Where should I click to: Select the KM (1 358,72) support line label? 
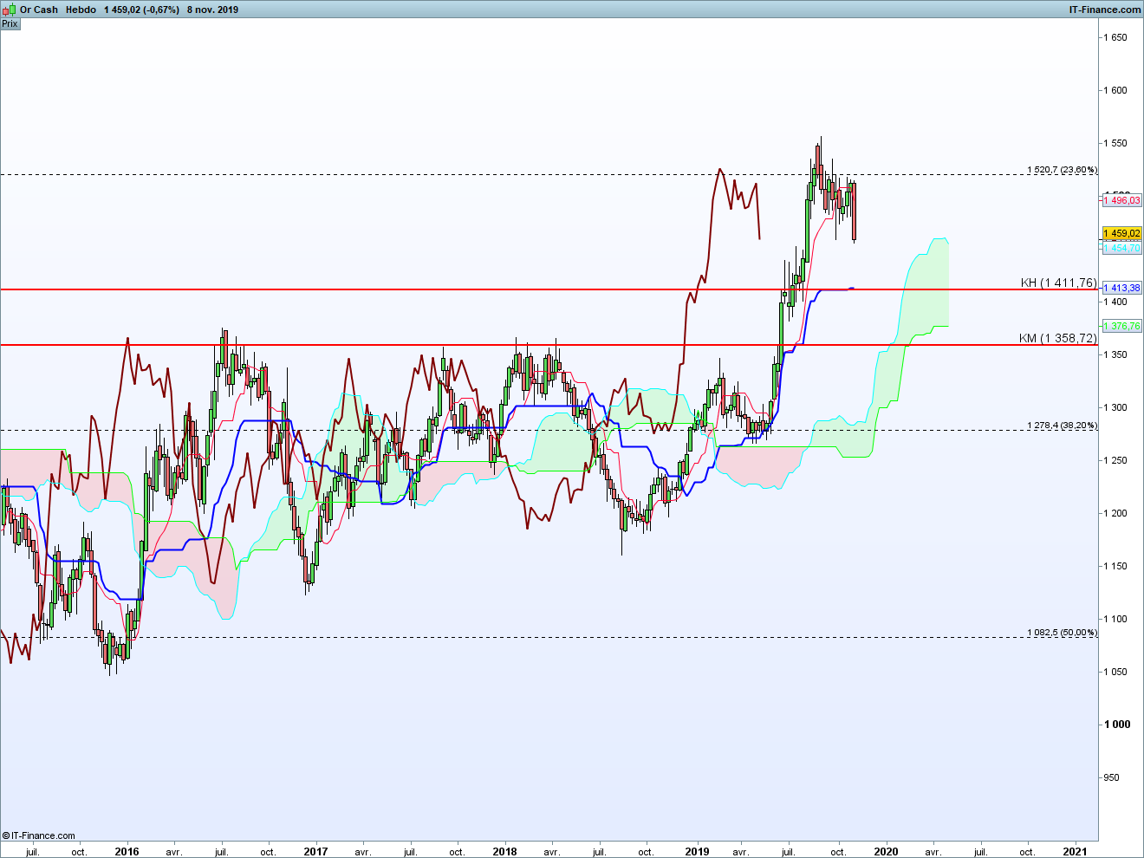(1057, 338)
